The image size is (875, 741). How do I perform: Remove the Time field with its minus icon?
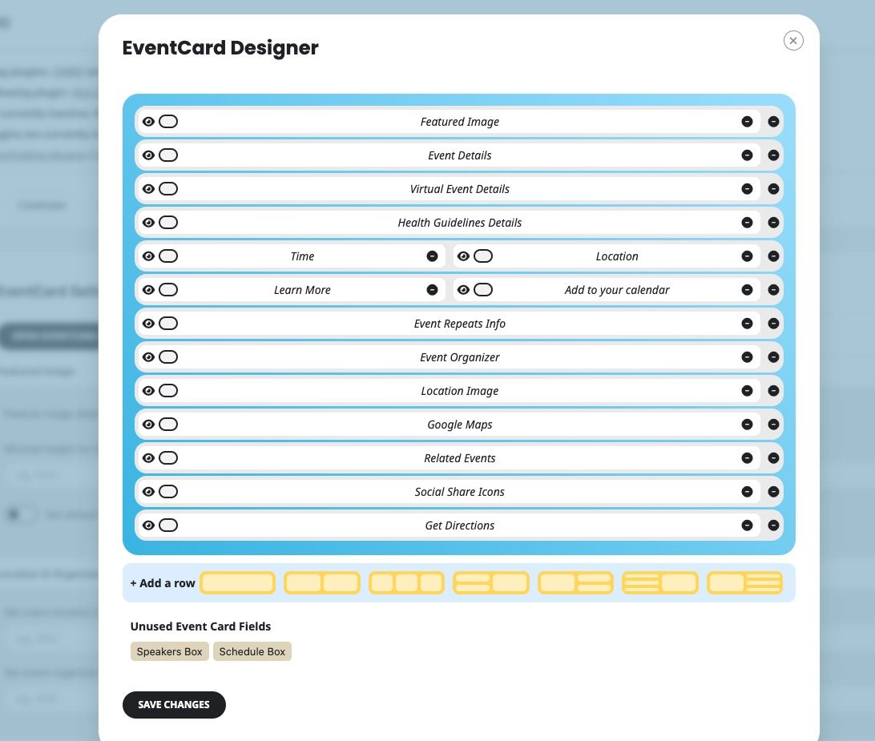point(433,256)
